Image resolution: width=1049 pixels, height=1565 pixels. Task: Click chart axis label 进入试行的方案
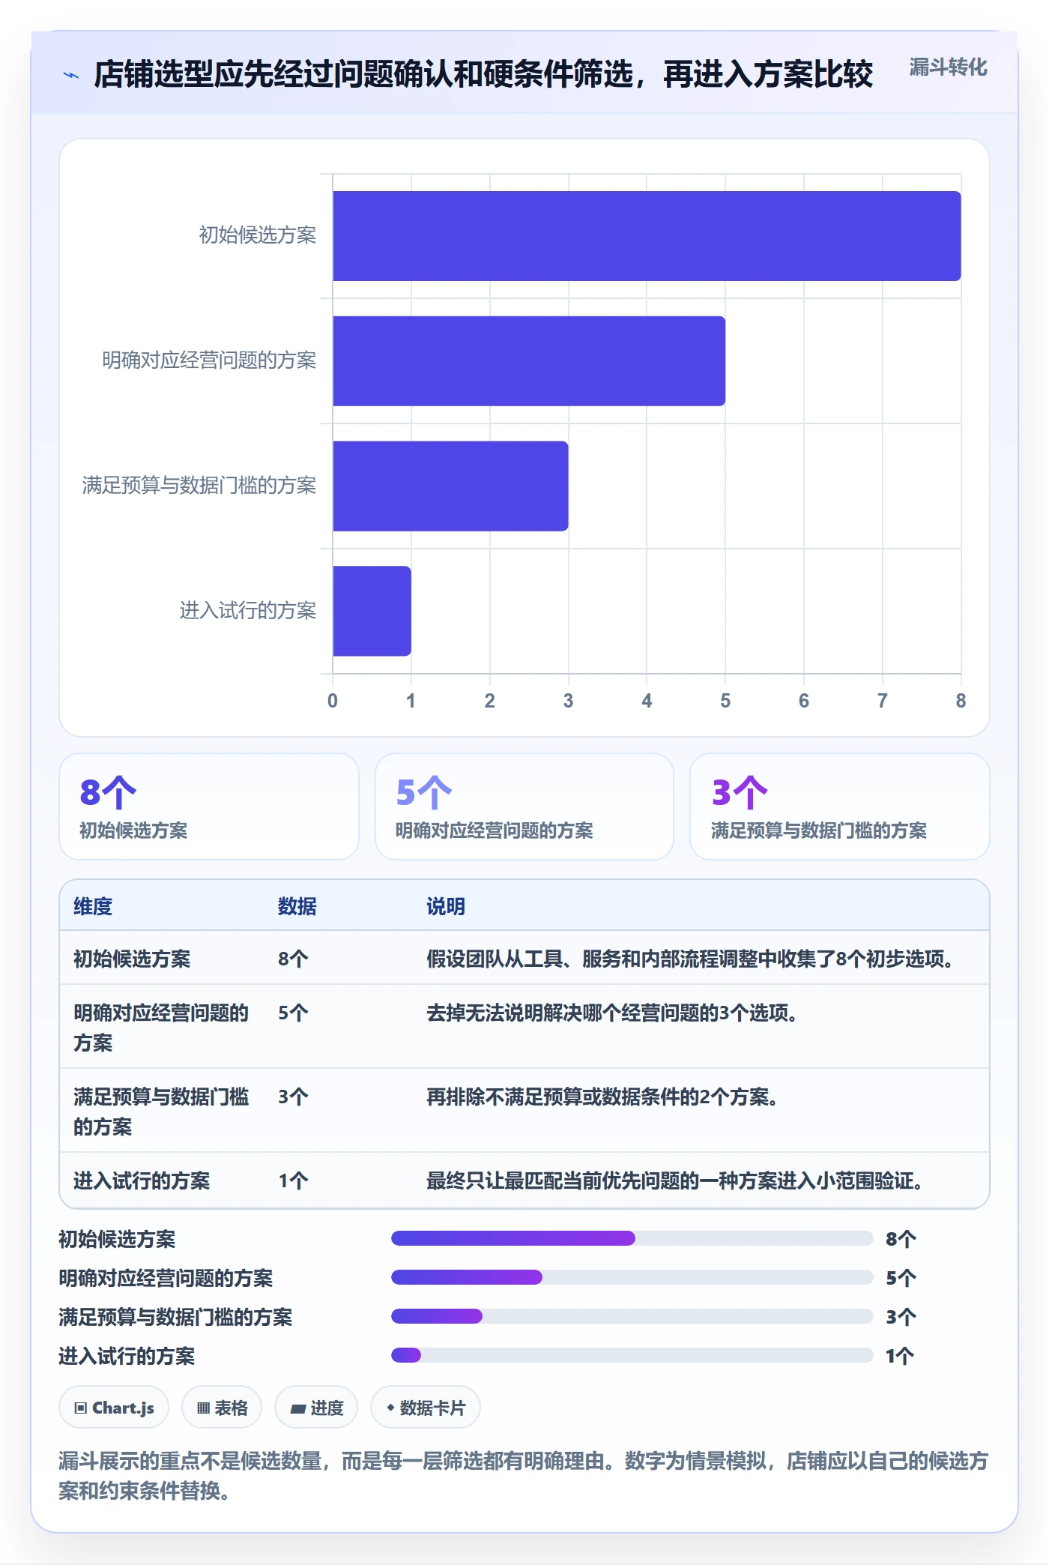point(247,611)
